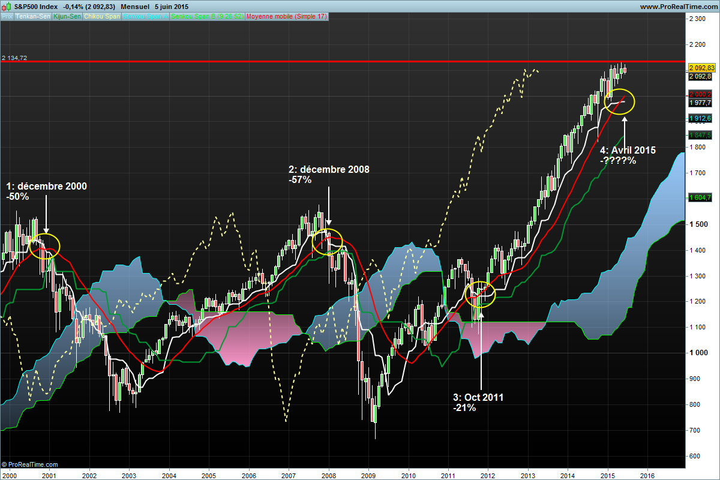Image resolution: width=720 pixels, height=480 pixels.
Task: Click the 1 700 price axis label
Action: pyautogui.click(x=698, y=173)
